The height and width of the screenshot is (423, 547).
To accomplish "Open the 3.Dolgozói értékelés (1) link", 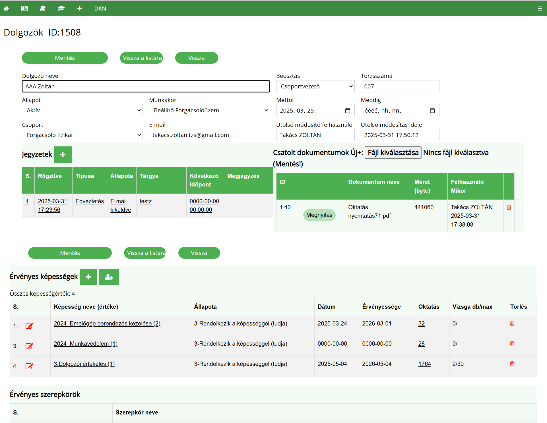I will (84, 364).
